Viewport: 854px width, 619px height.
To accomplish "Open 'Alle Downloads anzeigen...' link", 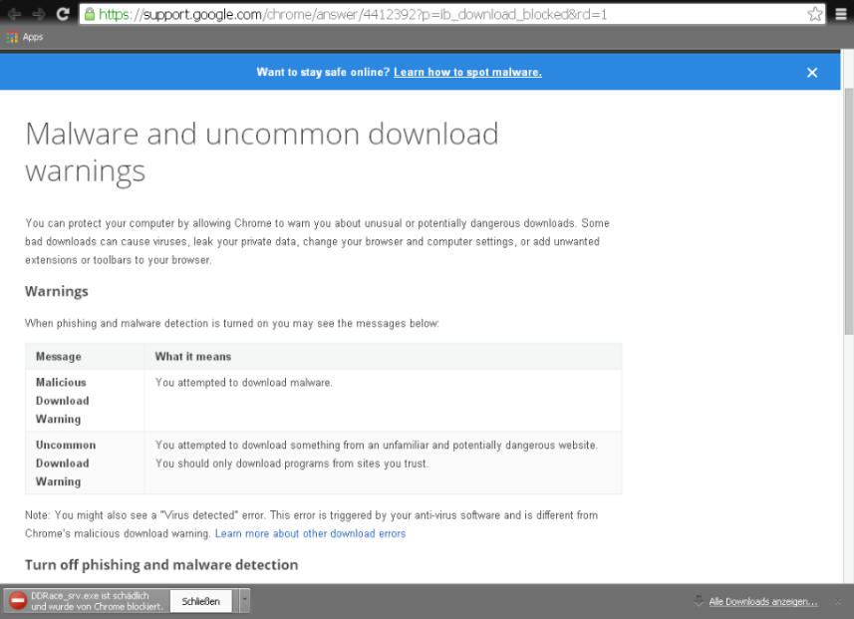I will pyautogui.click(x=762, y=602).
